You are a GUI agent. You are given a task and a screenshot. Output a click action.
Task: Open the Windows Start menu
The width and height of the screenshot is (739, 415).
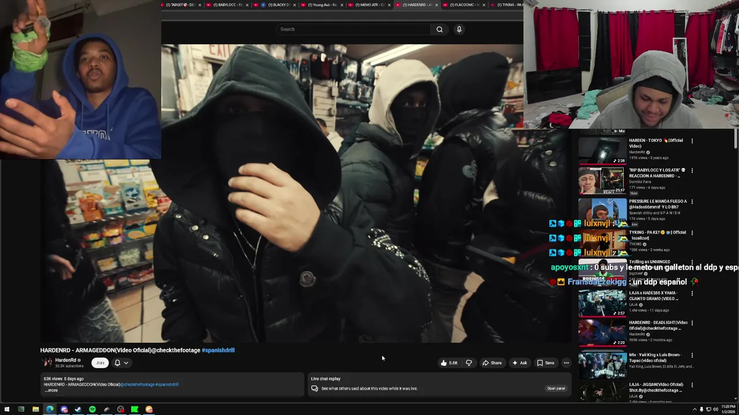(6, 410)
